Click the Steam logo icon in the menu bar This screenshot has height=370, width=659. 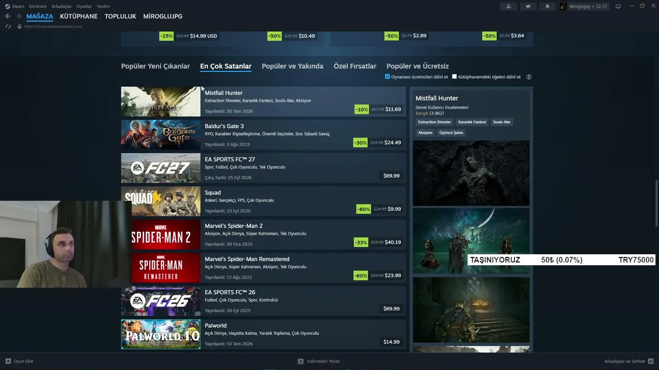coord(7,6)
